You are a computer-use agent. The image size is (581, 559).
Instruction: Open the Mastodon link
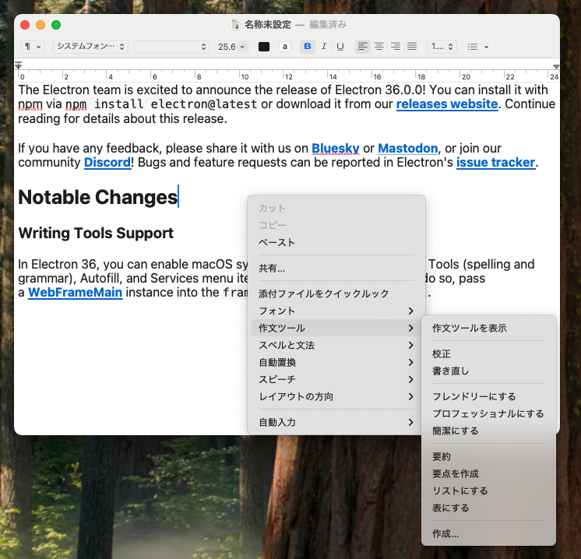pyautogui.click(x=407, y=148)
